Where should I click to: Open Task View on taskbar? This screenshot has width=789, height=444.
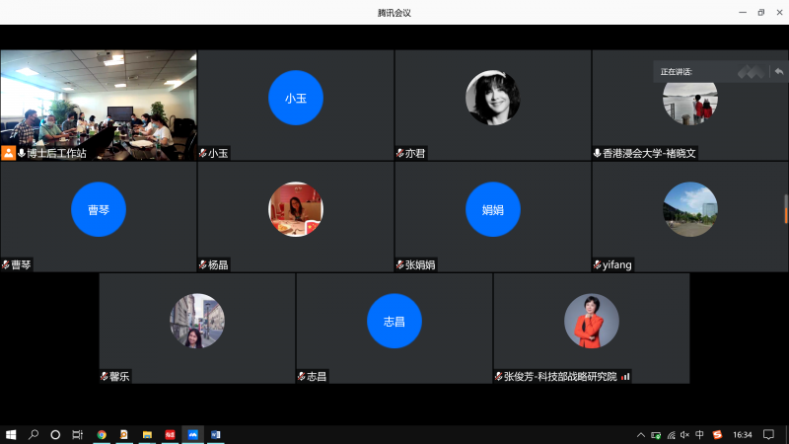point(77,434)
